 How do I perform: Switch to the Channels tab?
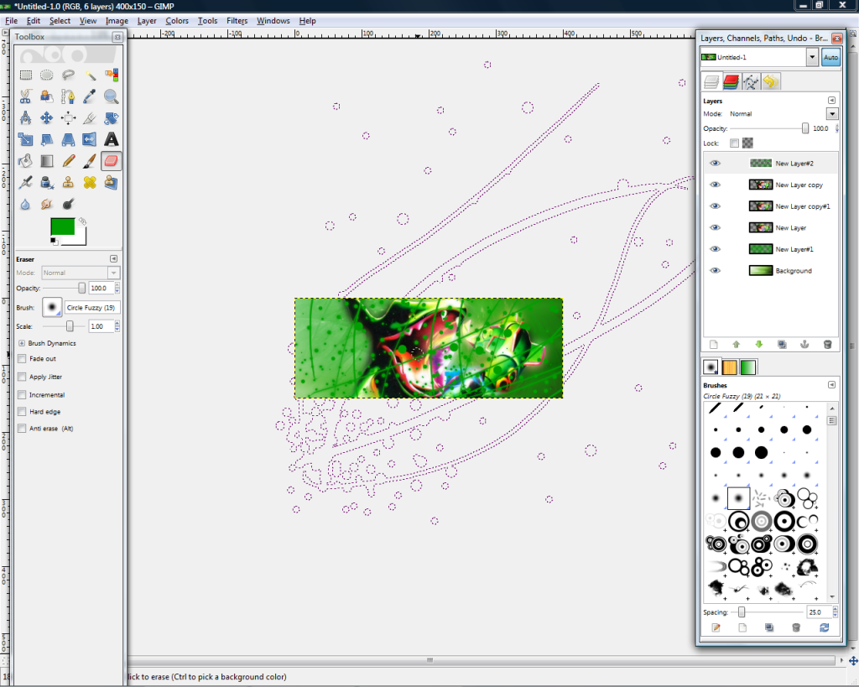click(731, 81)
